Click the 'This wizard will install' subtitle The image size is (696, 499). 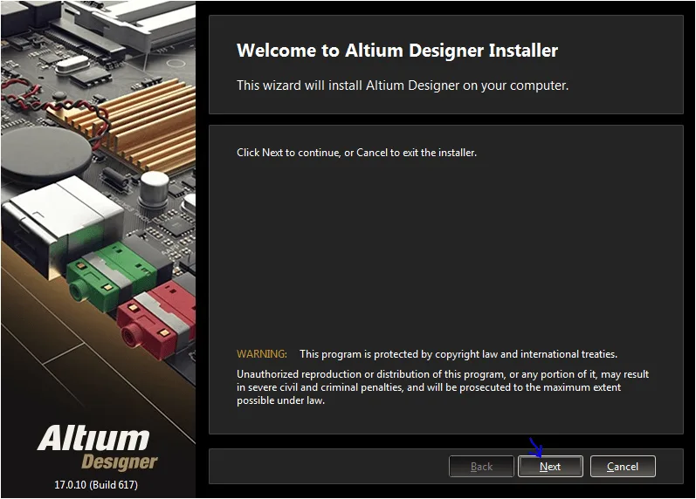click(403, 85)
